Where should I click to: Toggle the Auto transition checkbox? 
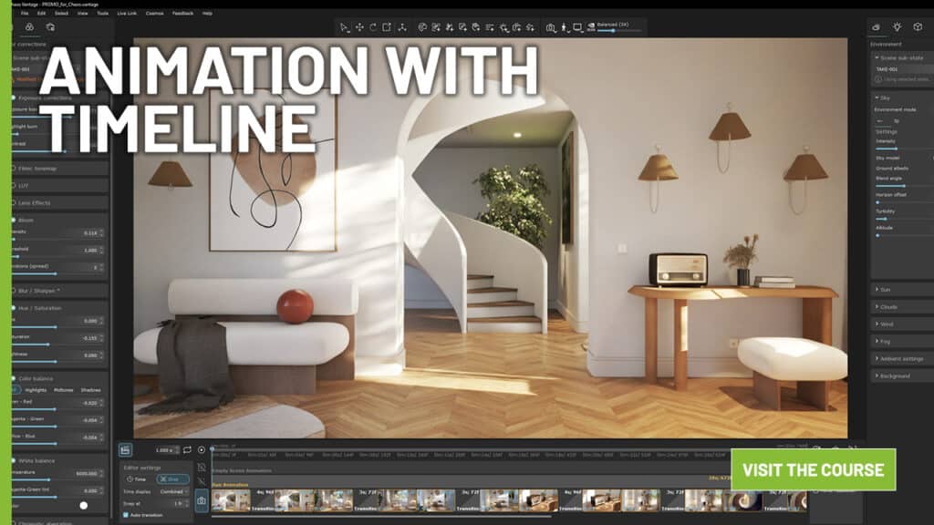pyautogui.click(x=126, y=515)
